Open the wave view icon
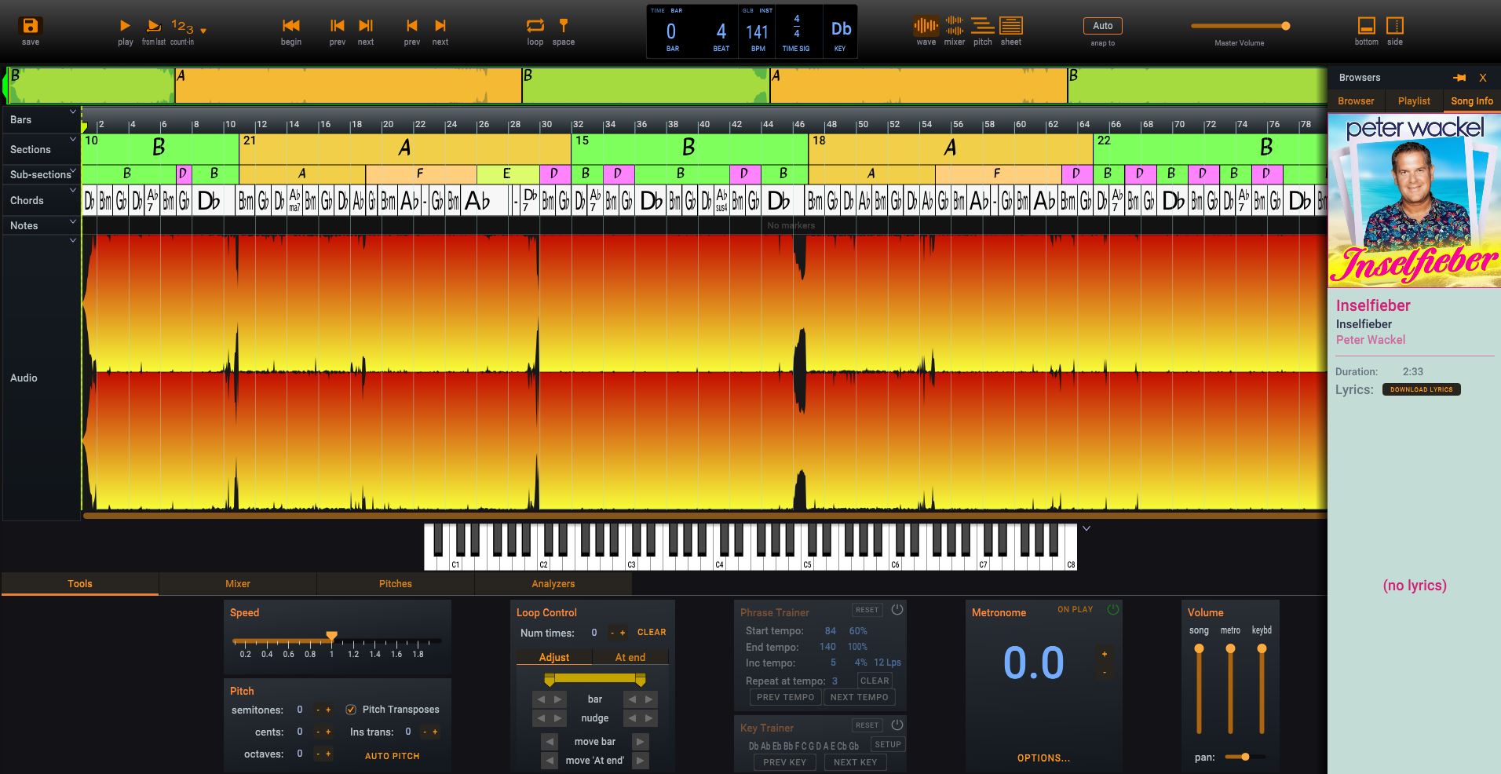Image resolution: width=1501 pixels, height=774 pixels. [926, 26]
